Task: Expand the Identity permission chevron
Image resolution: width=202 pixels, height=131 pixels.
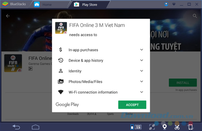Action: pos(142,71)
